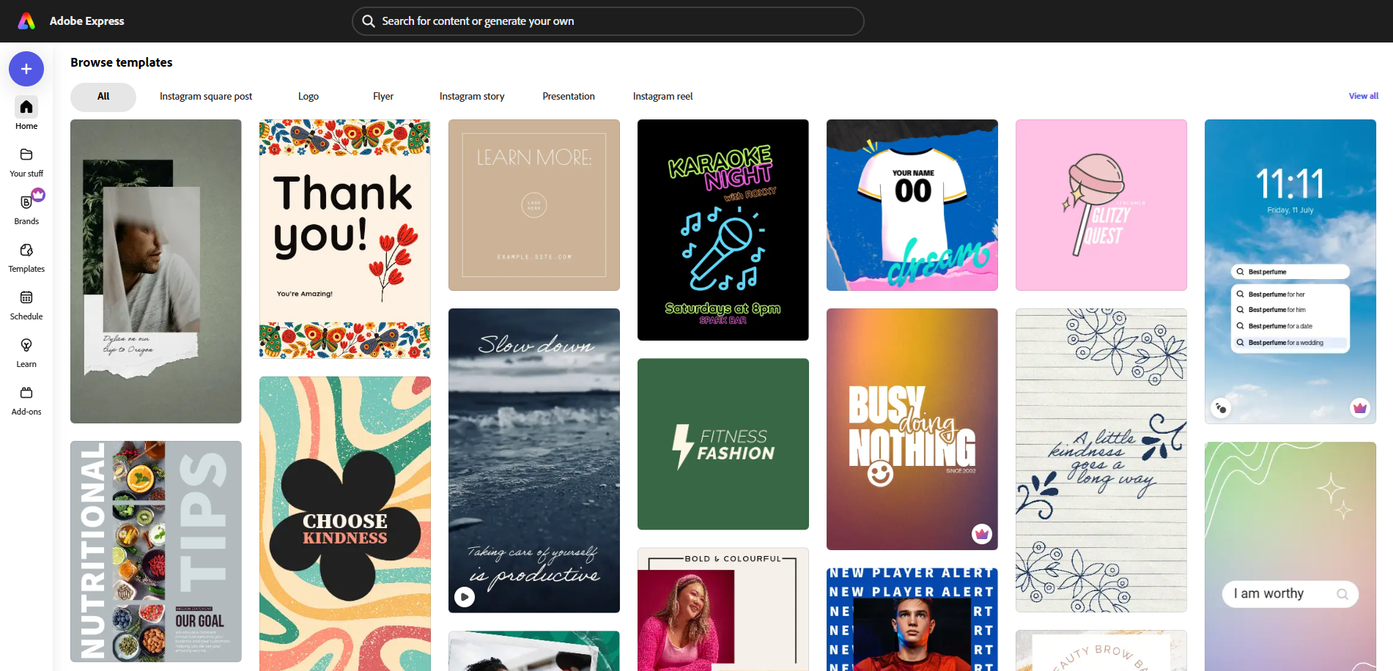Open the Dylan Oregon trip photo template
The width and height of the screenshot is (1393, 671).
156,271
